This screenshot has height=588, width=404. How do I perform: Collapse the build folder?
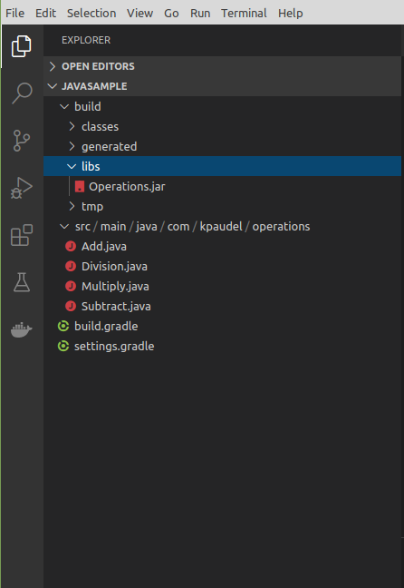tap(223, 106)
